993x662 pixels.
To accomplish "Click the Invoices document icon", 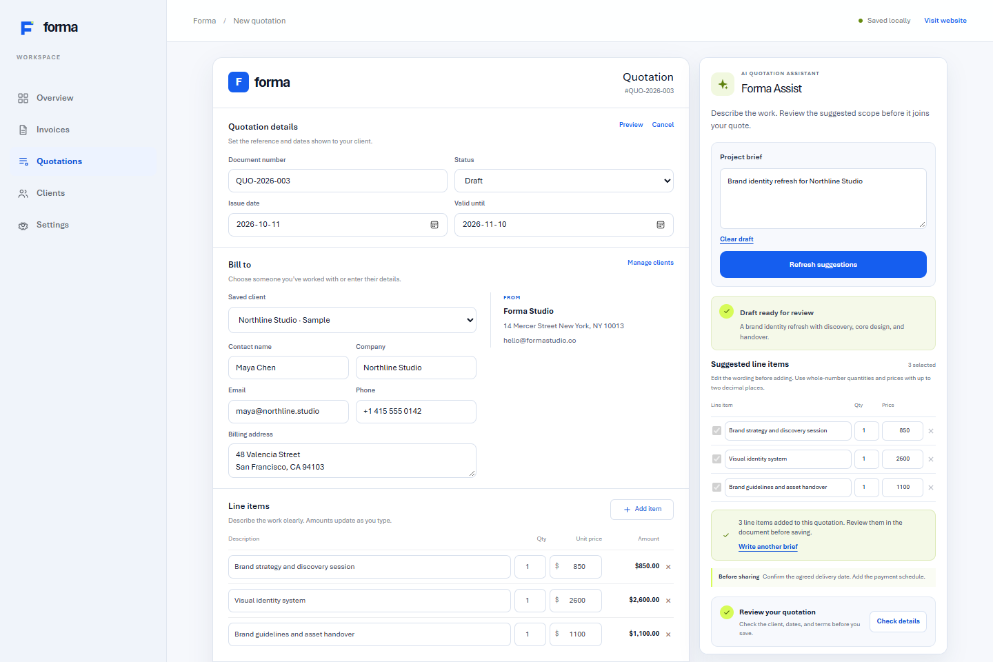I will [x=23, y=130].
